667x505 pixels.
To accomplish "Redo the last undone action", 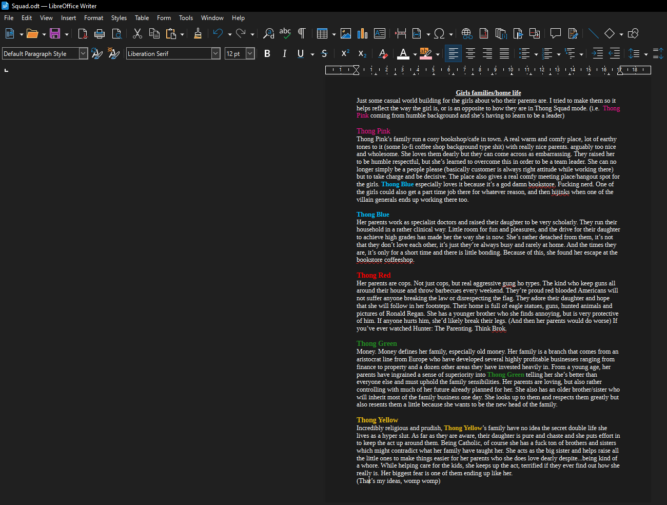I will [x=241, y=34].
